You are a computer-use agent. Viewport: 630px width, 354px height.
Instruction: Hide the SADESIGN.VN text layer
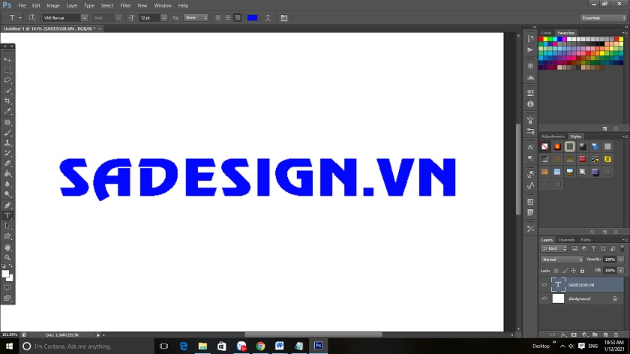pos(544,284)
